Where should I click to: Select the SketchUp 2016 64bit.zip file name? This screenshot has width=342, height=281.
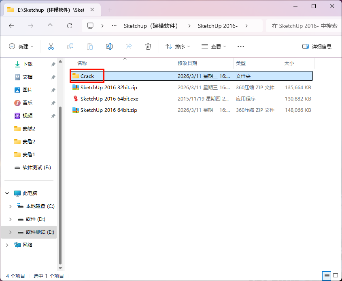[109, 110]
